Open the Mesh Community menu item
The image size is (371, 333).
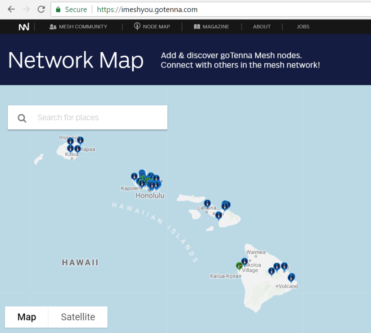[x=78, y=27]
